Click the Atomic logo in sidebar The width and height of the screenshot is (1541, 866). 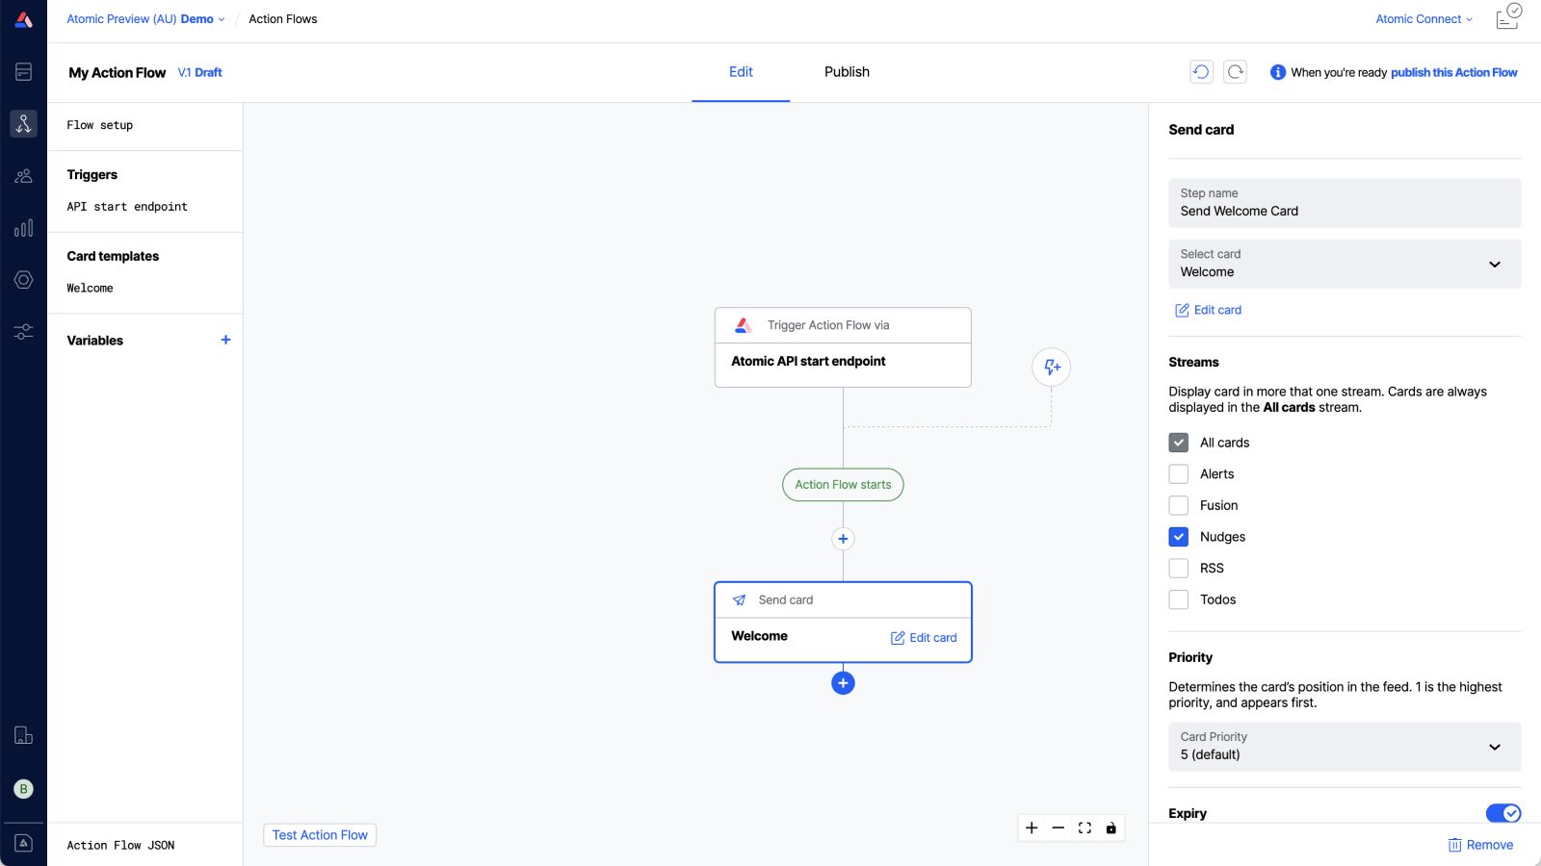24,19
